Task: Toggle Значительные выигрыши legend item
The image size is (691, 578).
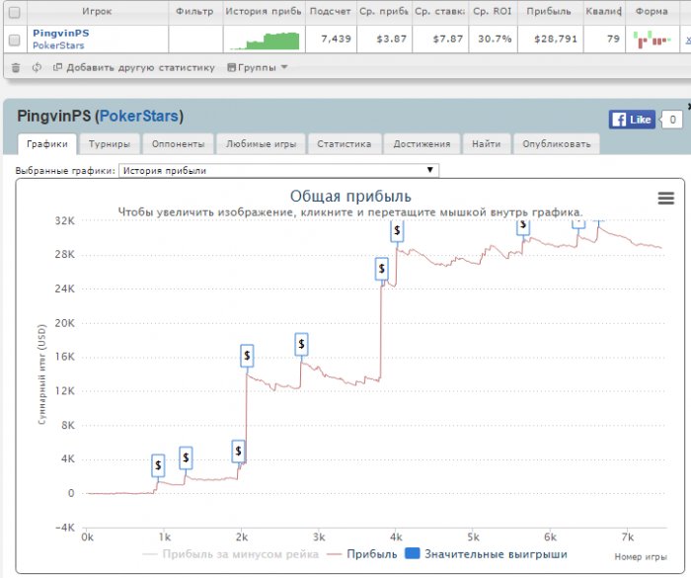Action: coord(486,554)
